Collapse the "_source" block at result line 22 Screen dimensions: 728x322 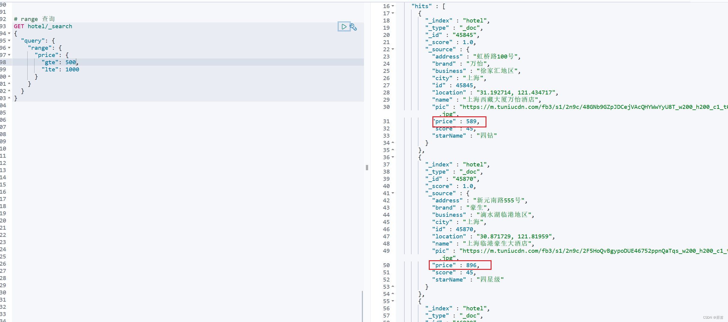(x=393, y=49)
